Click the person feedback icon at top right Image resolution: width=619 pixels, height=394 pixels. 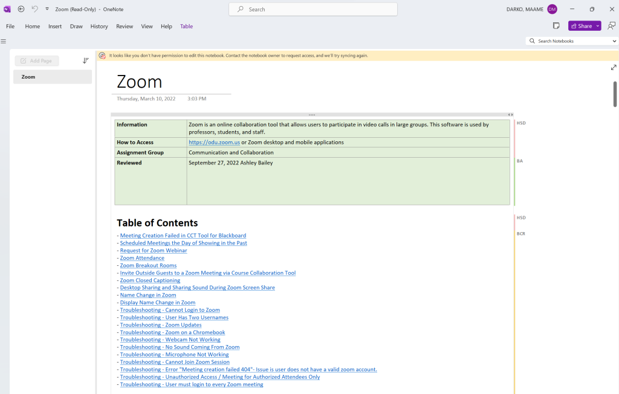point(611,26)
